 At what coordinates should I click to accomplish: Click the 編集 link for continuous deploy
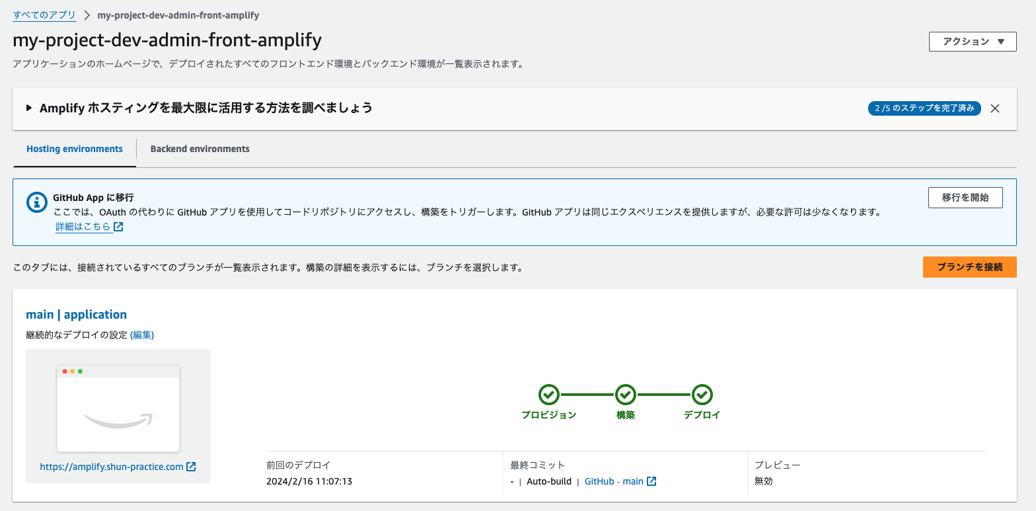pyautogui.click(x=142, y=335)
